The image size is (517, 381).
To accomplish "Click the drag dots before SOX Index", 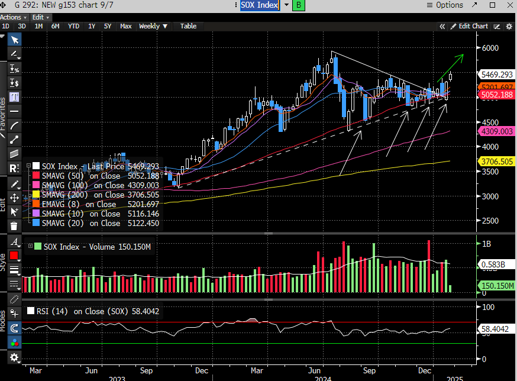I will (236, 5).
